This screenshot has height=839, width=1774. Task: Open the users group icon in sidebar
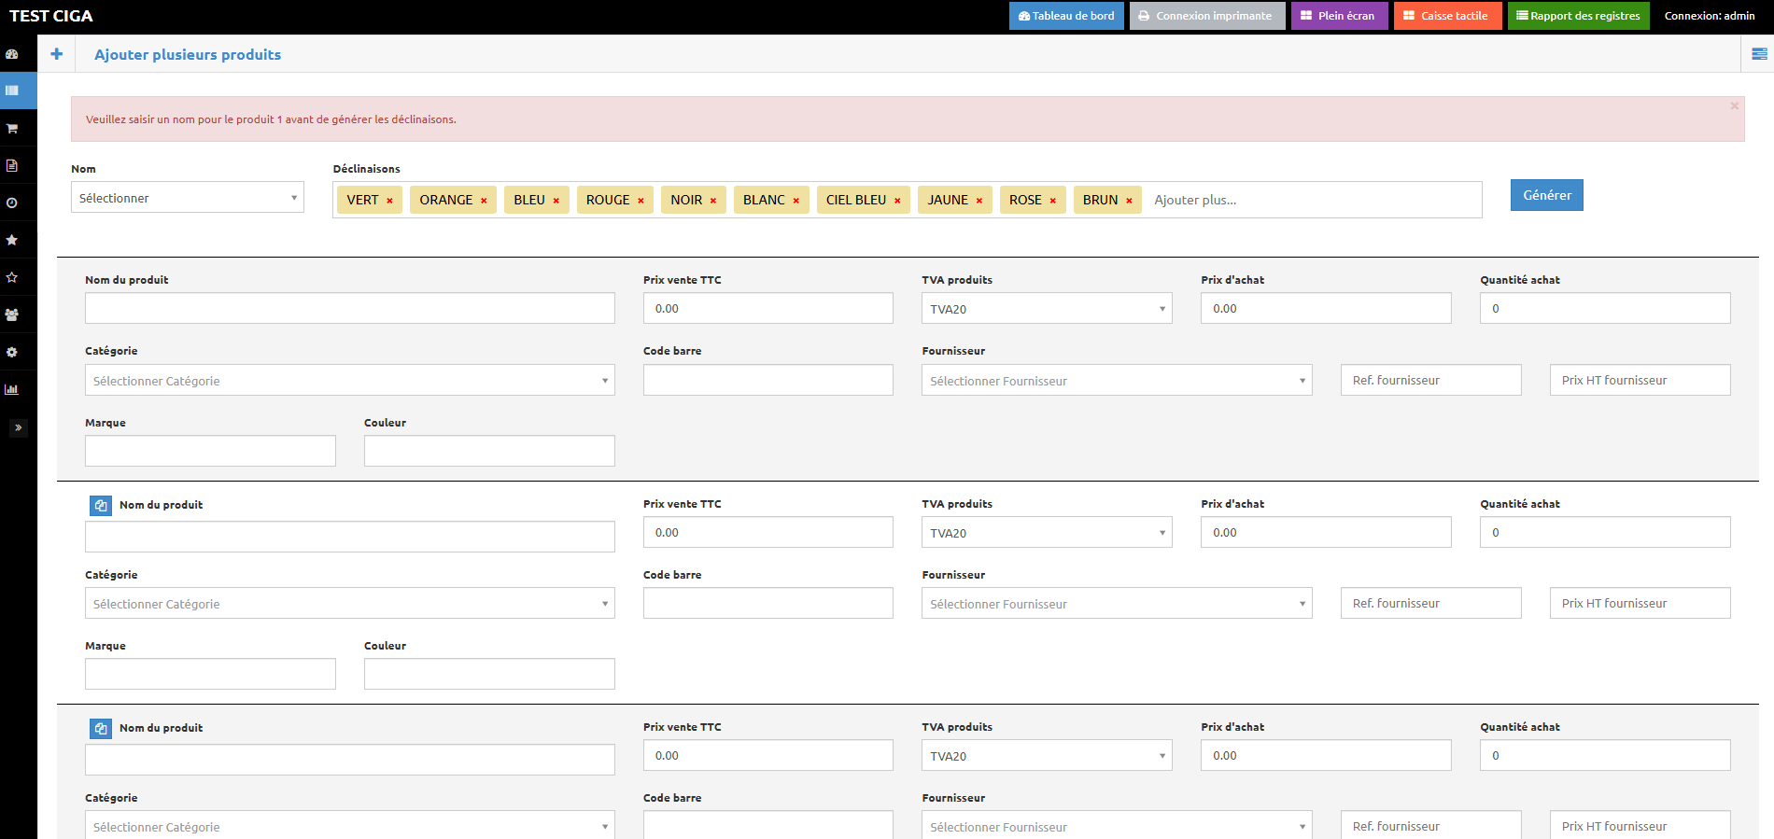pyautogui.click(x=12, y=315)
